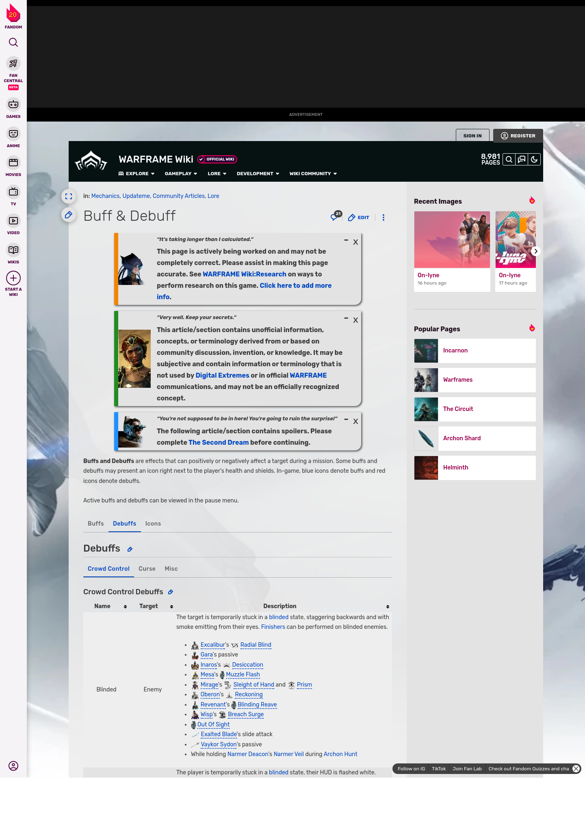This screenshot has height=813, width=585.
Task: Open the Helminth popular page thumbnail
Action: point(426,467)
